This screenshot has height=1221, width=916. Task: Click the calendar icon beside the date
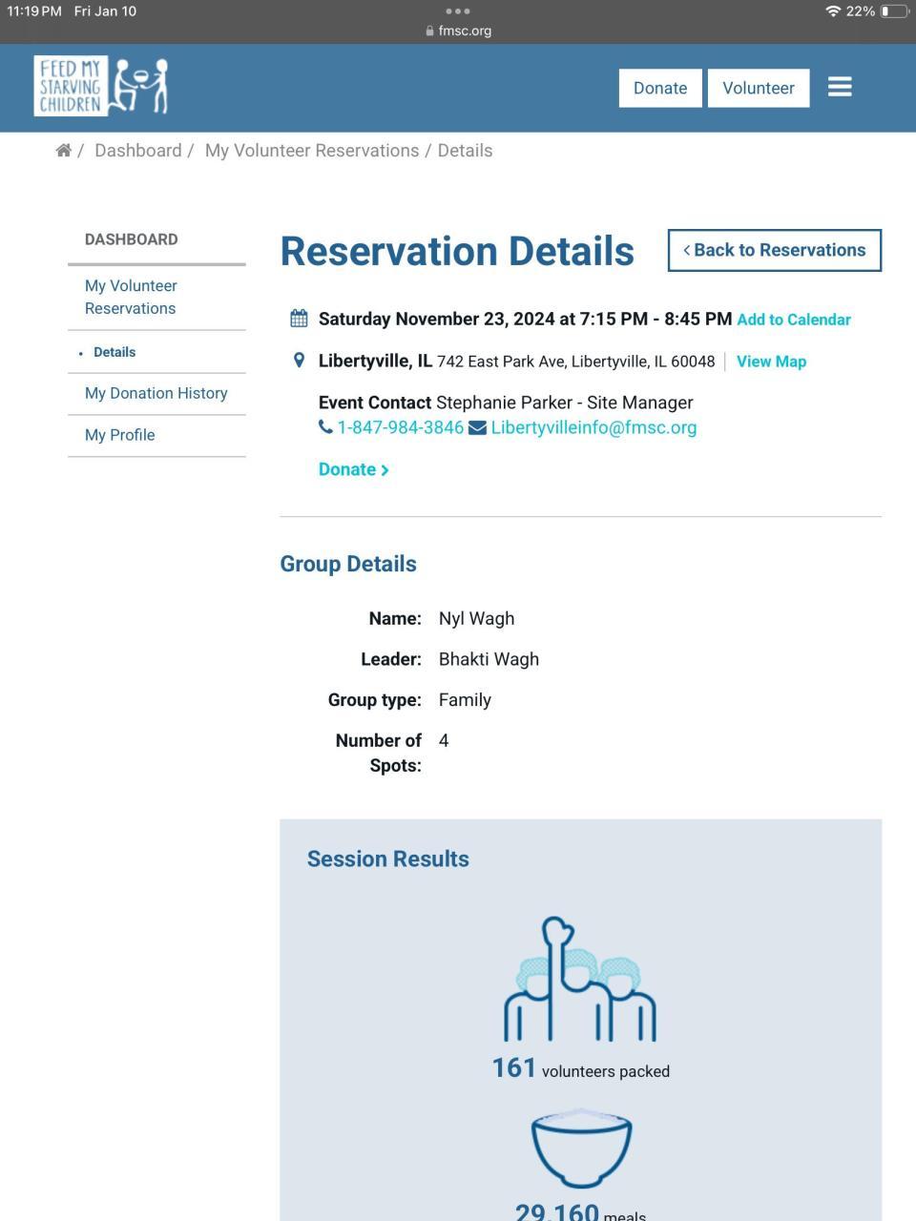[x=299, y=319]
